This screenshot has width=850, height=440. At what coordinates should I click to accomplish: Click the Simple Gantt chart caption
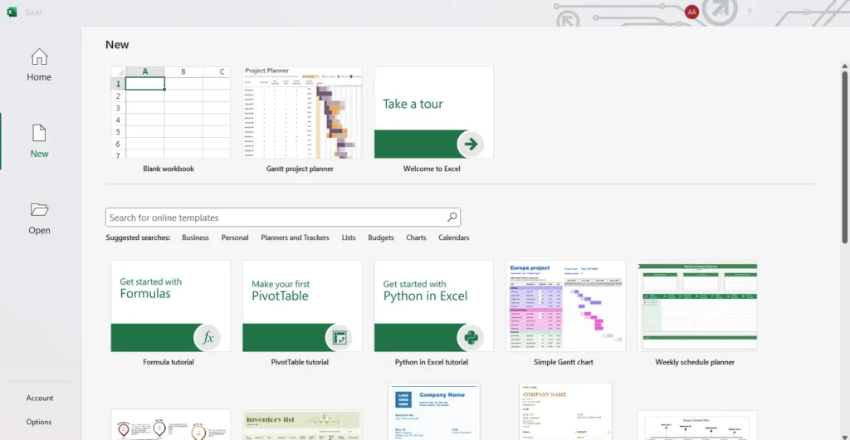(564, 362)
